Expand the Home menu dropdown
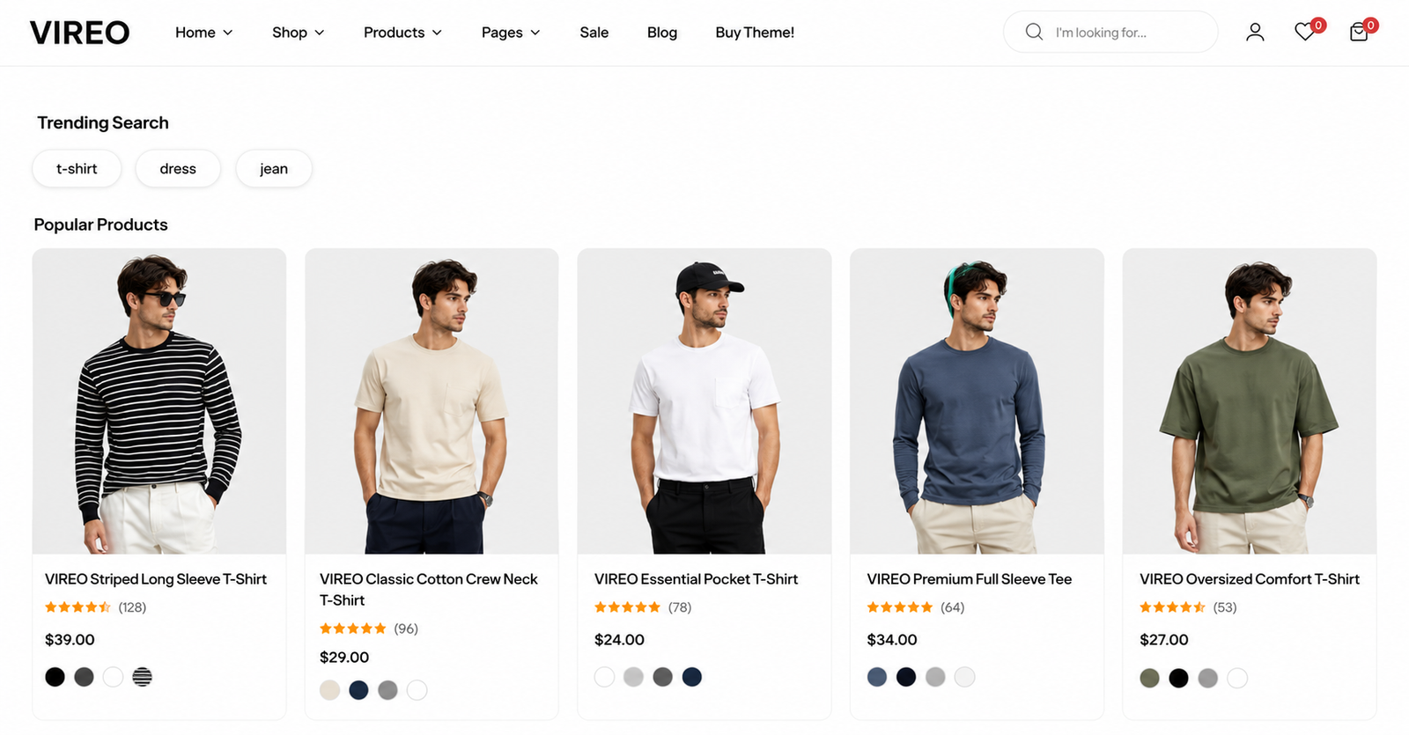1409x735 pixels. pyautogui.click(x=203, y=33)
